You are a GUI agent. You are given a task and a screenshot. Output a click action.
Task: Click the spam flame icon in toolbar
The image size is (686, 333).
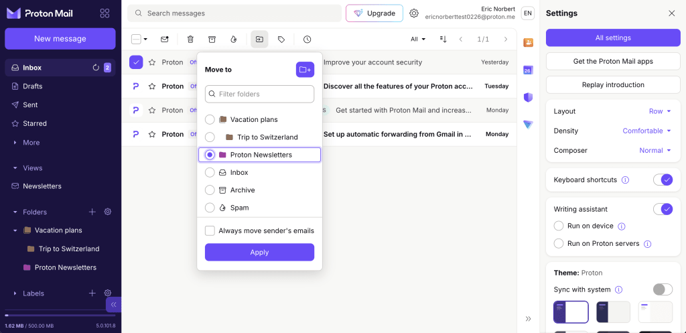(x=234, y=40)
